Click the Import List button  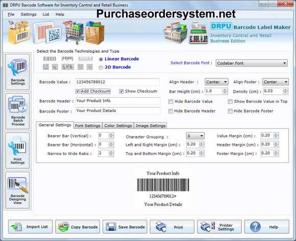point(31,227)
